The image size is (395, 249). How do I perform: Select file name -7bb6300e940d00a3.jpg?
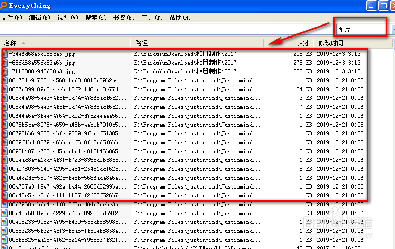42,71
